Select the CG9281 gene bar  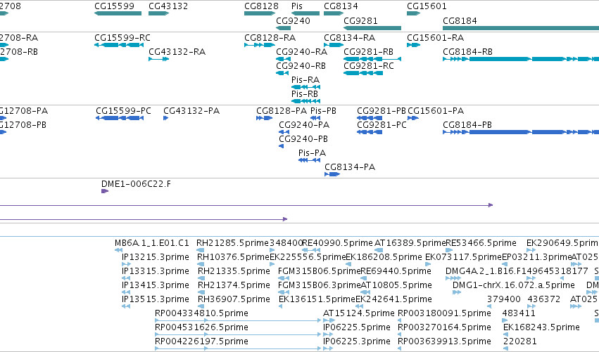[372, 28]
